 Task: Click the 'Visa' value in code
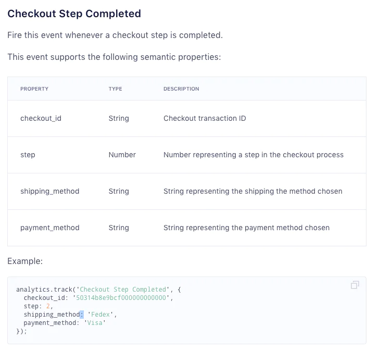click(x=95, y=323)
